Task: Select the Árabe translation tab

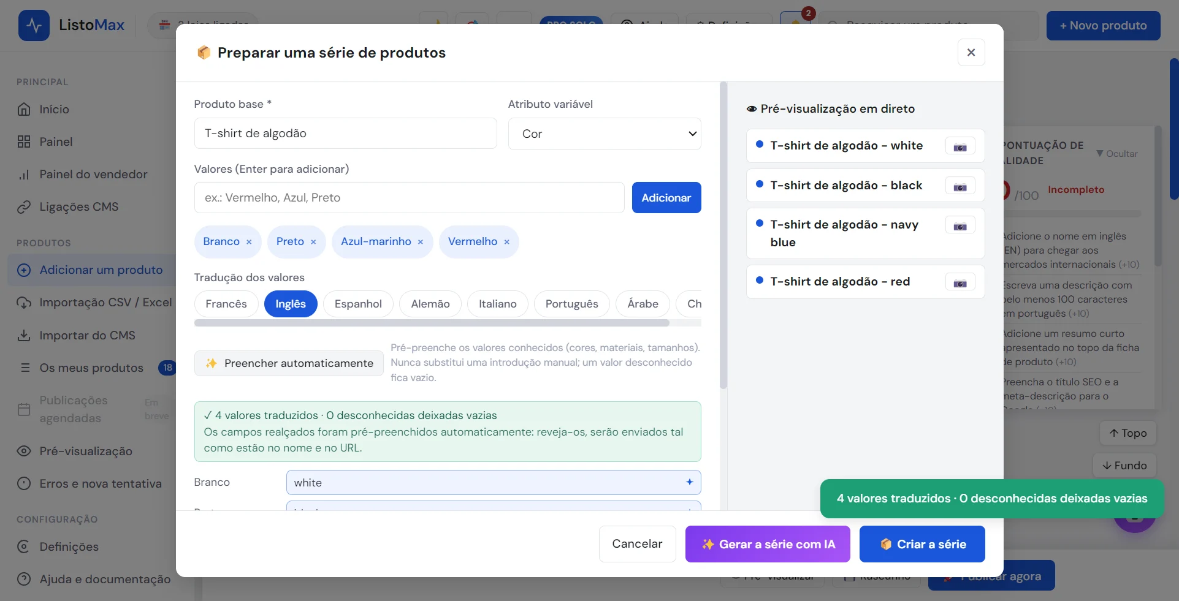Action: (x=643, y=304)
